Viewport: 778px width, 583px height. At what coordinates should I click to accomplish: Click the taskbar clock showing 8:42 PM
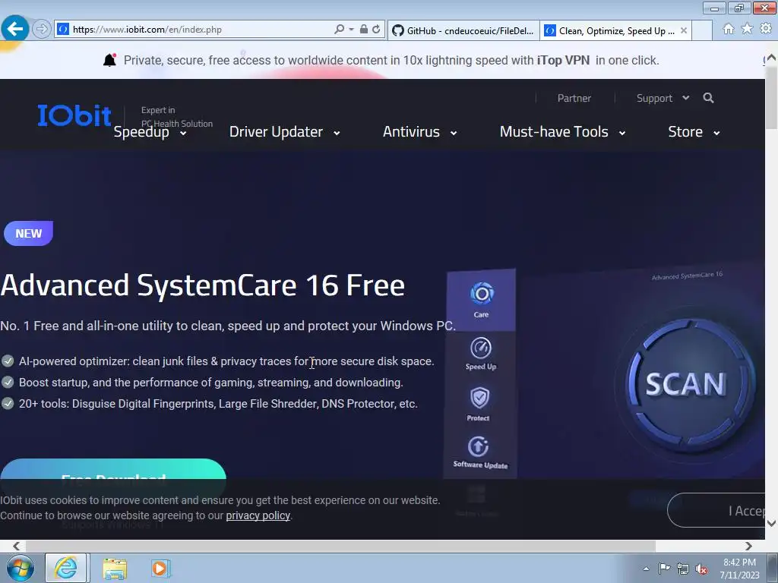pos(740,569)
